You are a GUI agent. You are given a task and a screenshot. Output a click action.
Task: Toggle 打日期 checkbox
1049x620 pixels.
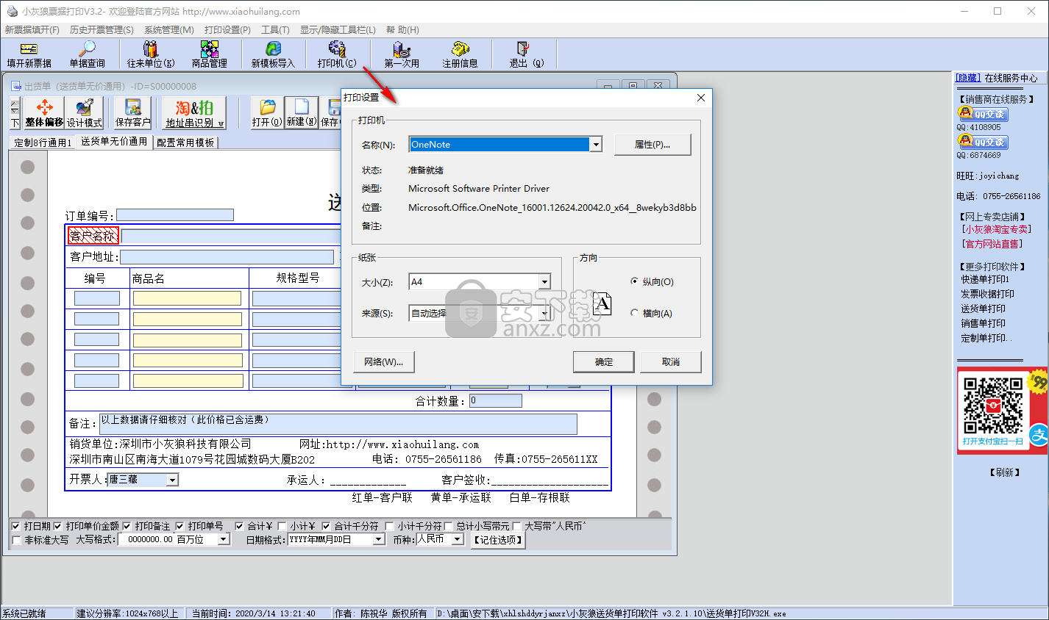tap(16, 526)
